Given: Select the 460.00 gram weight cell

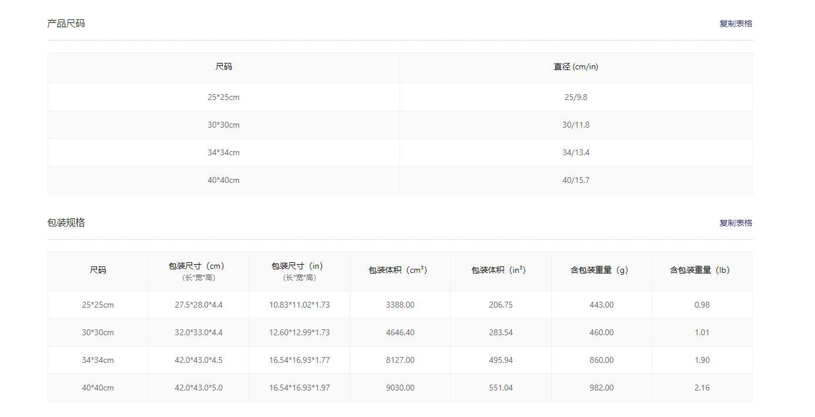Looking at the screenshot, I should click(x=601, y=332).
